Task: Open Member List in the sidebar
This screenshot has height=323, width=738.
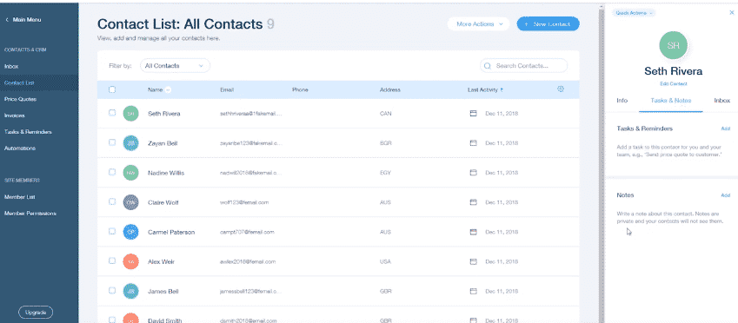Action: pyautogui.click(x=20, y=197)
